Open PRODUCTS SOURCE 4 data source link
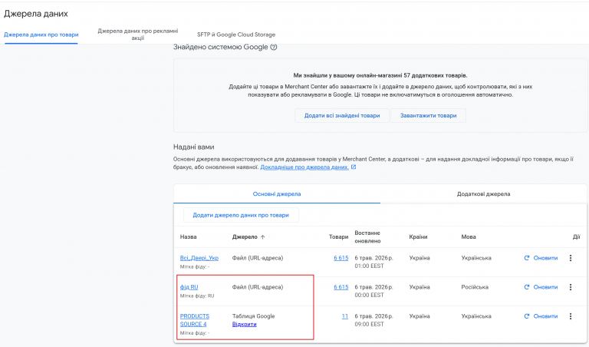589x347 pixels. point(195,320)
